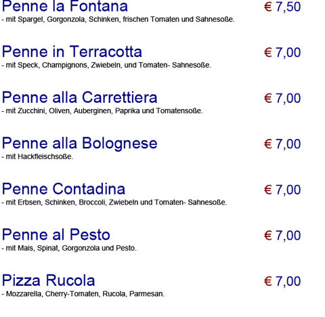325x317 pixels.
Task: Click the 'mit Hackfleischsoße' description text
Action: point(37,156)
